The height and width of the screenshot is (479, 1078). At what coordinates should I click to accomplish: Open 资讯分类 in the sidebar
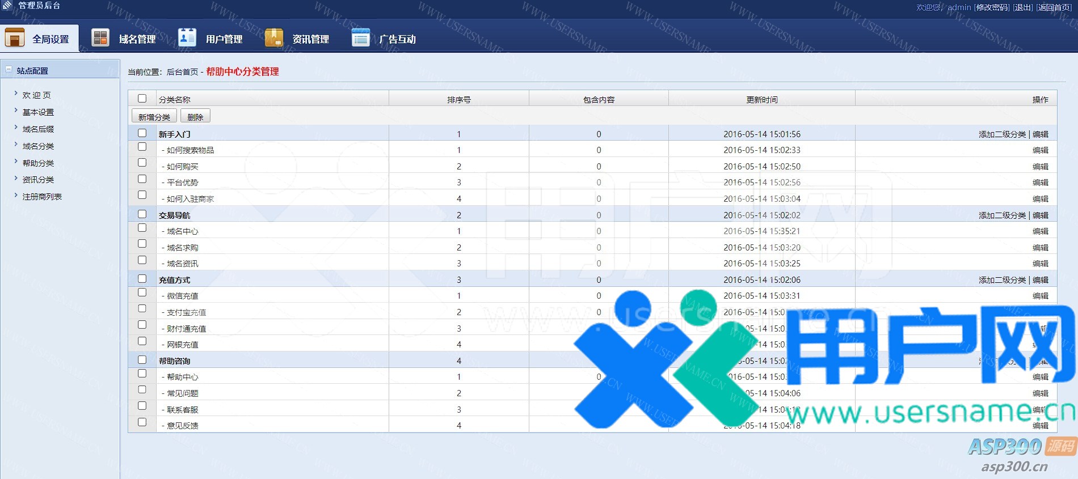point(38,180)
